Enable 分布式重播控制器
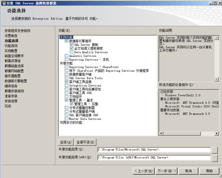This screenshot has height=178, width=222. coord(67,108)
